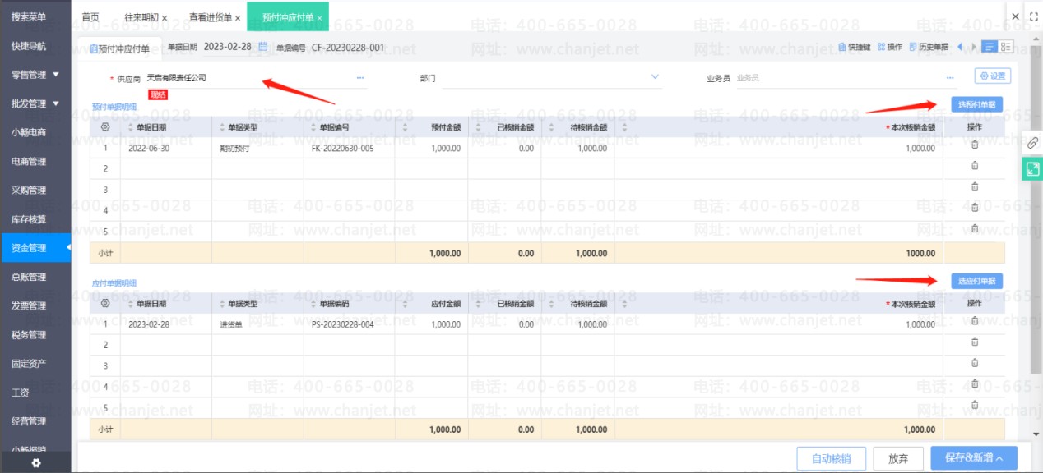Click the 自动核销 button
Viewport: 1043px width, 473px height.
pos(831,458)
